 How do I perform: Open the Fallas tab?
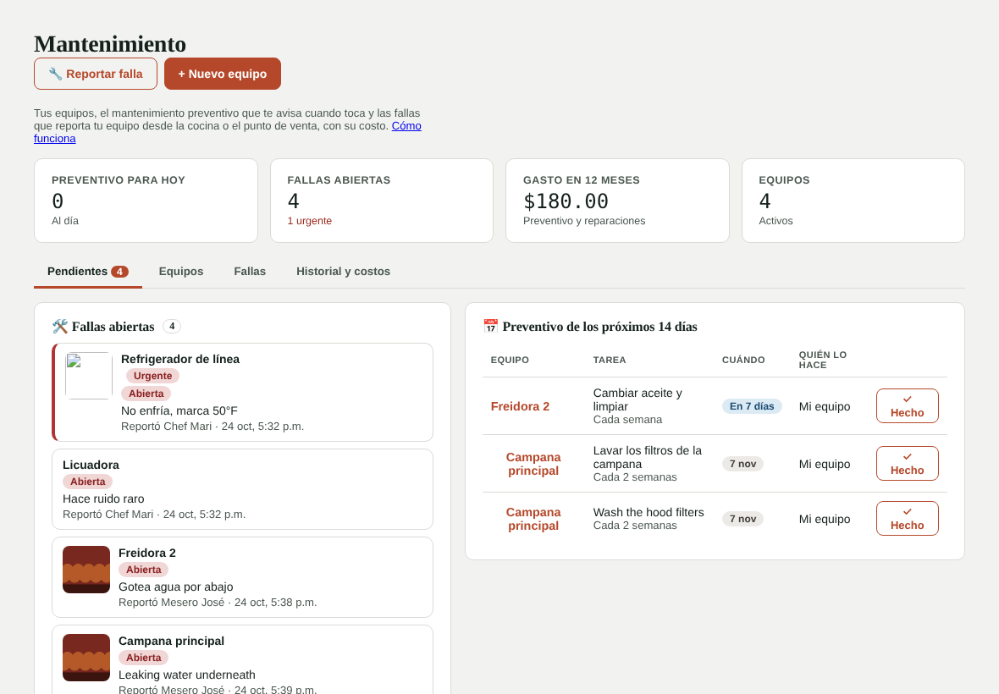pyautogui.click(x=250, y=272)
